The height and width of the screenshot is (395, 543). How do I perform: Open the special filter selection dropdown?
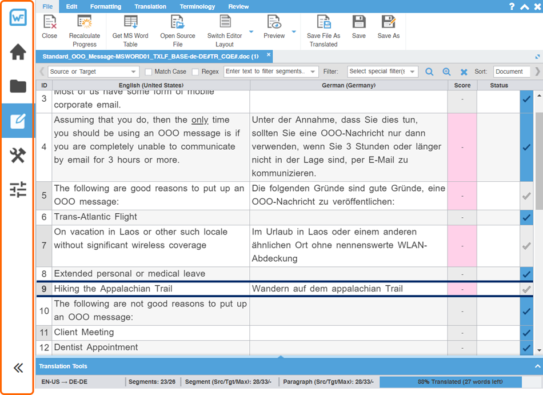click(x=382, y=72)
